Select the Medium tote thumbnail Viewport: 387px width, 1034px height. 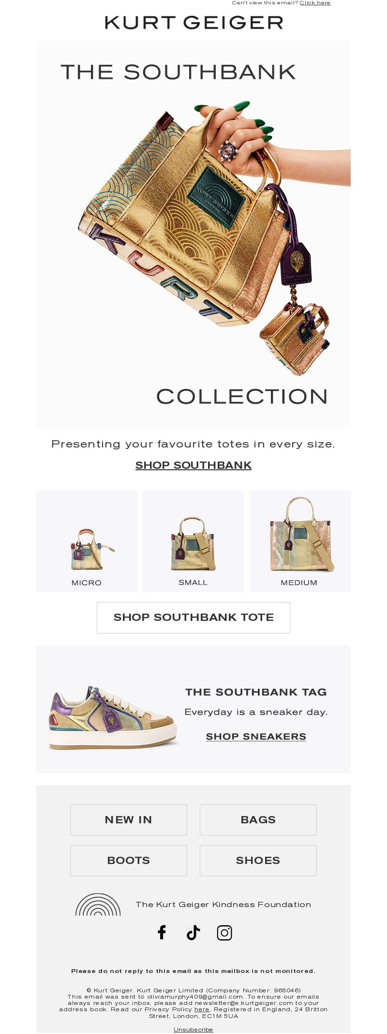point(300,541)
